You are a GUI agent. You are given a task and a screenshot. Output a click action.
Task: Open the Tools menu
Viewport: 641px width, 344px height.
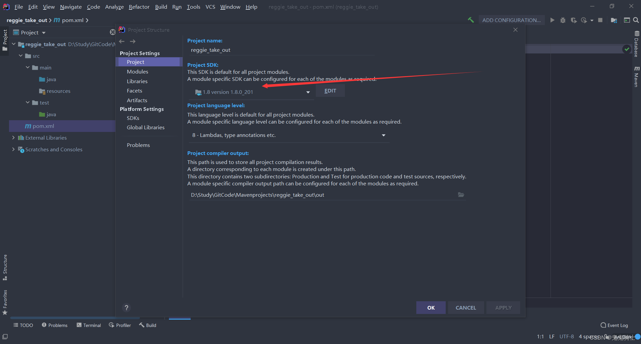(x=193, y=7)
